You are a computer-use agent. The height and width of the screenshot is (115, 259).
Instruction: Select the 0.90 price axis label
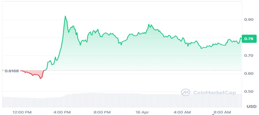249,20
